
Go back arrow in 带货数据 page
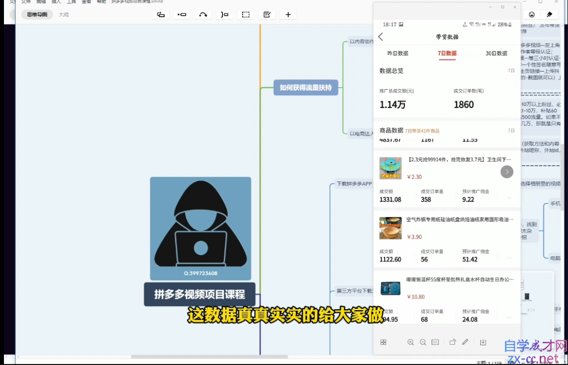point(380,36)
